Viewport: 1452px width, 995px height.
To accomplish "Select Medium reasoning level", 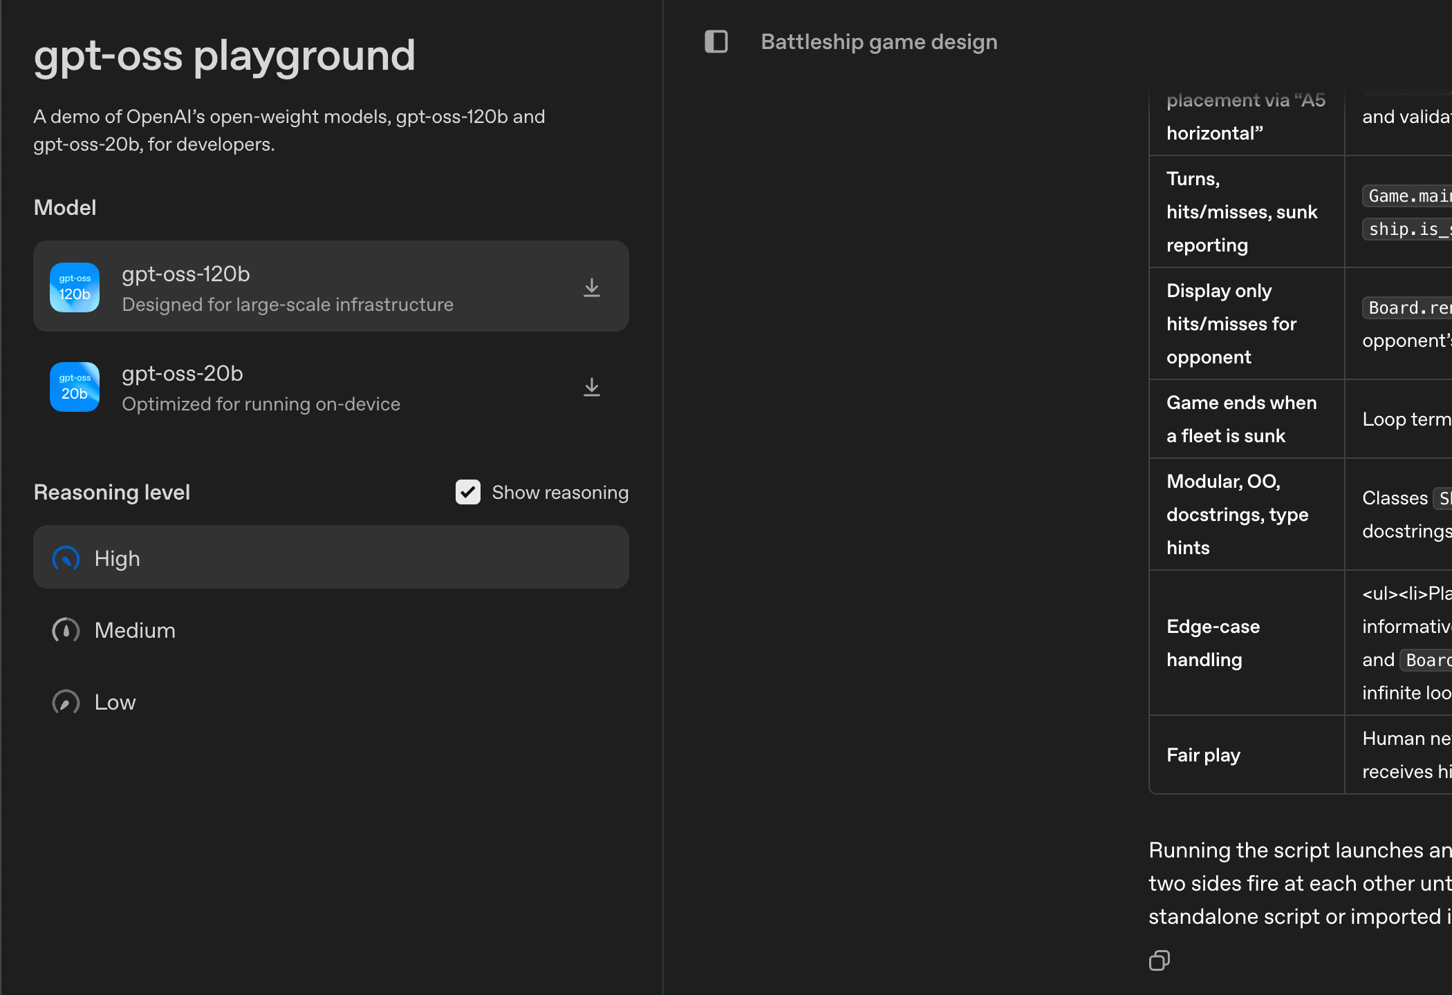I will (135, 630).
